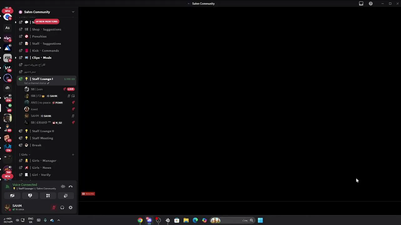Open Kick · Commands channel
The height and width of the screenshot is (225, 401).
point(46,51)
